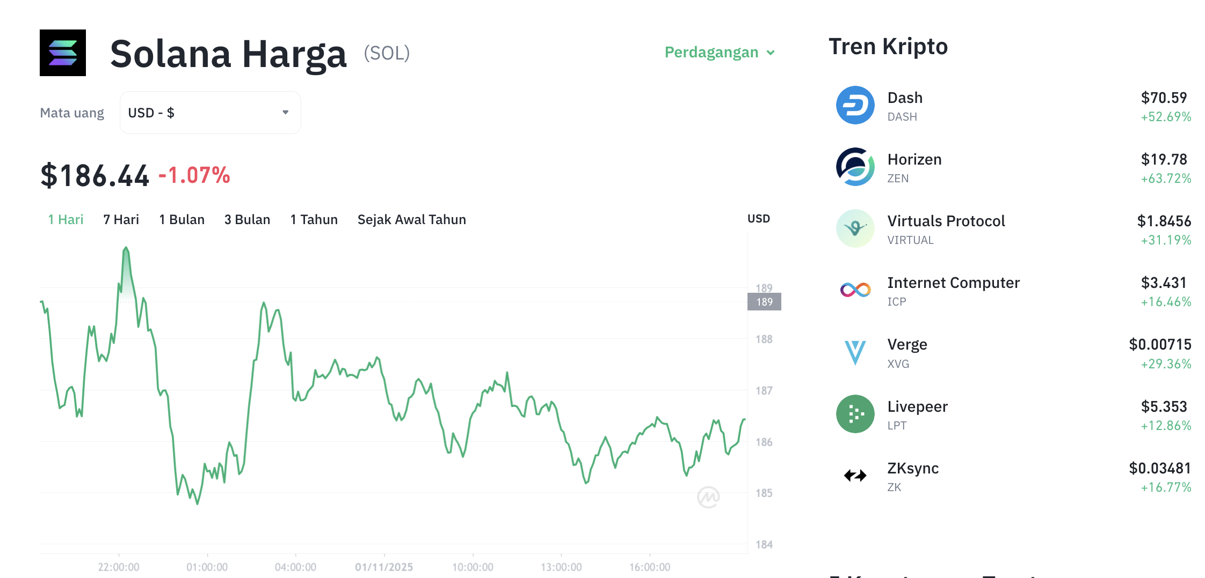Open the USD currency dropdown
Image resolution: width=1205 pixels, height=578 pixels.
(209, 112)
